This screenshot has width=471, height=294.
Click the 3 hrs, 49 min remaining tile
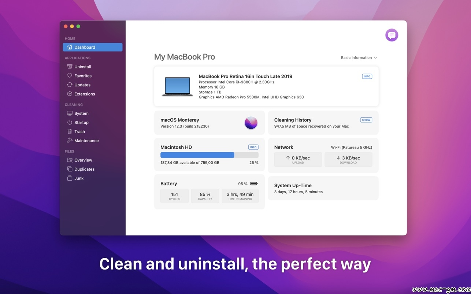click(240, 196)
